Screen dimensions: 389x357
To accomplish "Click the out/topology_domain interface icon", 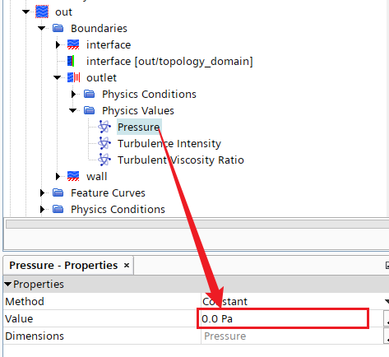I will click(x=71, y=61).
